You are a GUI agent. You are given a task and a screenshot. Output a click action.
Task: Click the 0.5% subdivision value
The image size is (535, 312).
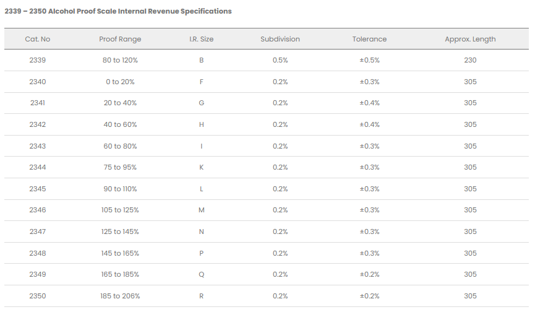tap(280, 61)
